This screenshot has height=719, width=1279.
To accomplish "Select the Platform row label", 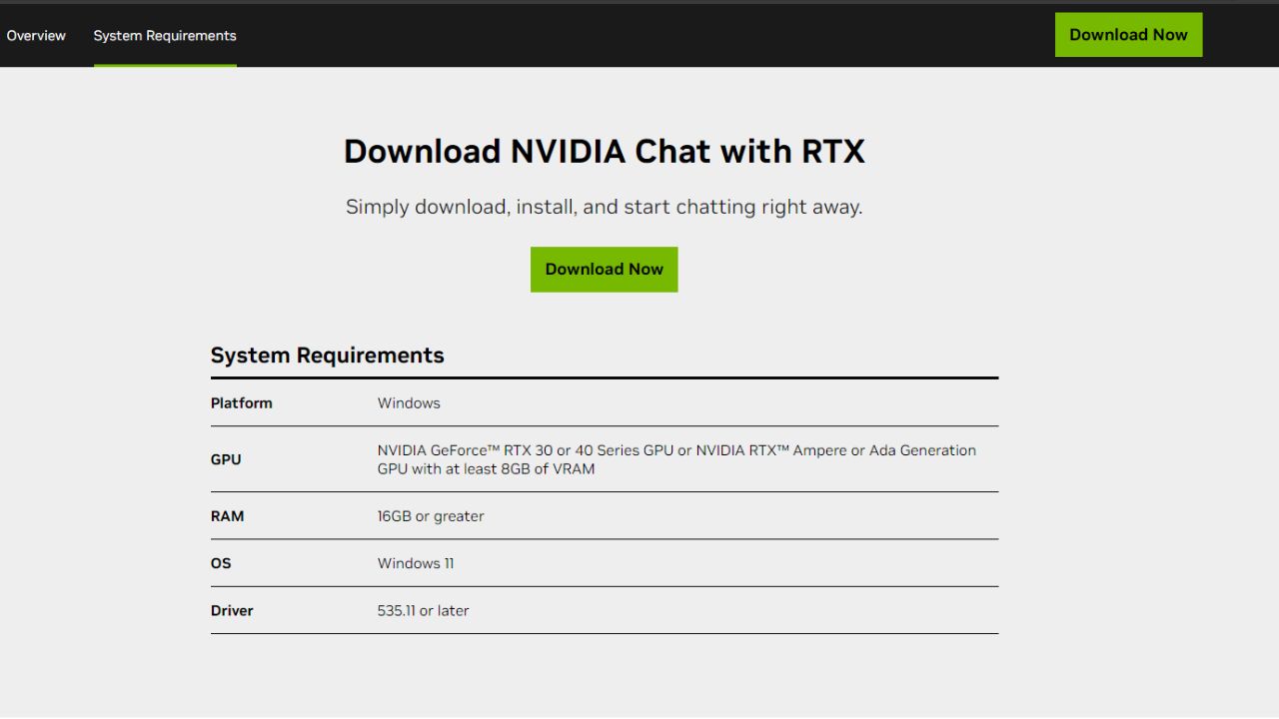I will pos(241,403).
